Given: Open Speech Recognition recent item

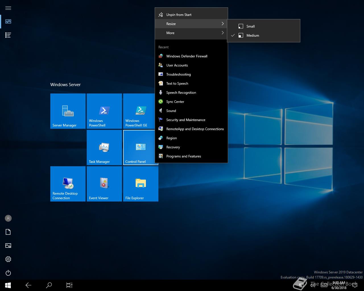Looking at the screenshot, I should point(191,92).
